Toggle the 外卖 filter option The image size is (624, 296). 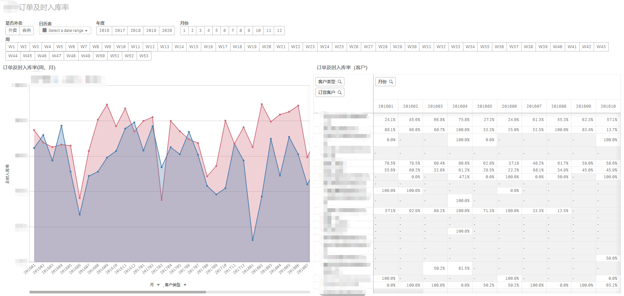[13, 31]
